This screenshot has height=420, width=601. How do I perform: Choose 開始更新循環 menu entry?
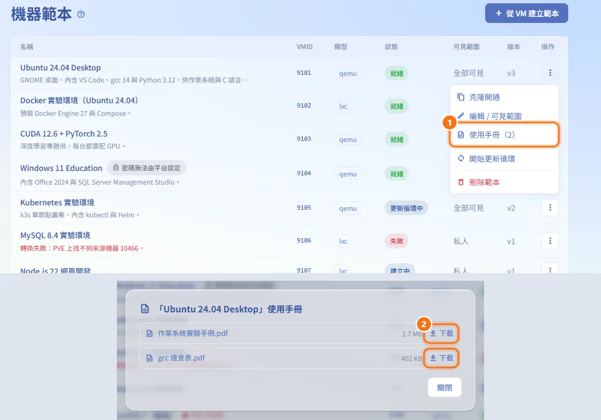504,158
